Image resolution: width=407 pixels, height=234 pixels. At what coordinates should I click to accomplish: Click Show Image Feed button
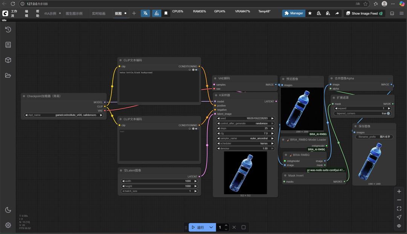point(364,13)
